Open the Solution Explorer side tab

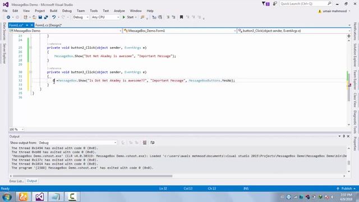coord(355,55)
